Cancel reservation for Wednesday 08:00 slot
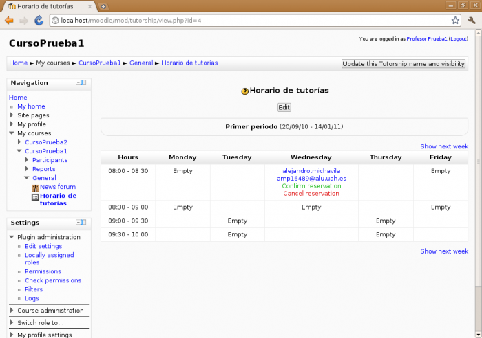Screen dimensions: 482x338 (x=311, y=194)
